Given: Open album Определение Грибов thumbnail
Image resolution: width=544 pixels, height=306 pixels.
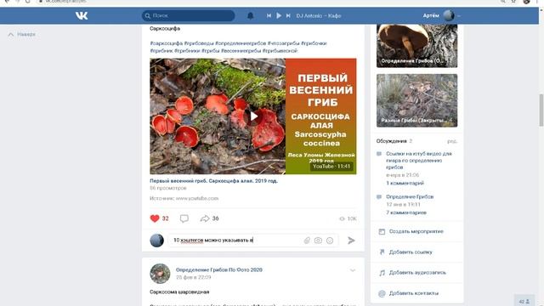Looking at the screenshot, I should (x=416, y=45).
